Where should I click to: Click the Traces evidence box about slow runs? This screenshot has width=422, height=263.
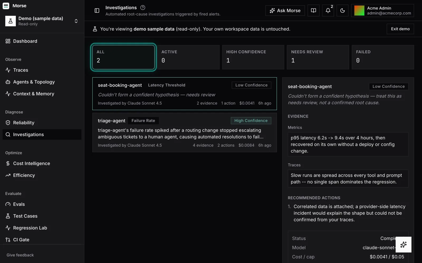[x=348, y=179]
